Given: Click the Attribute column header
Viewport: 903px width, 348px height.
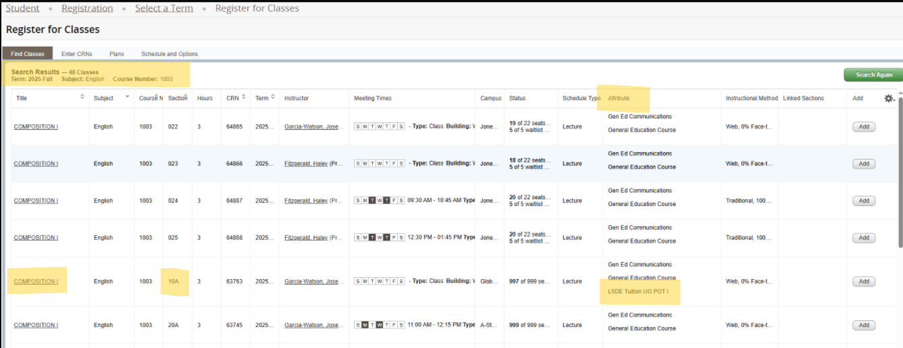Looking at the screenshot, I should click(619, 98).
